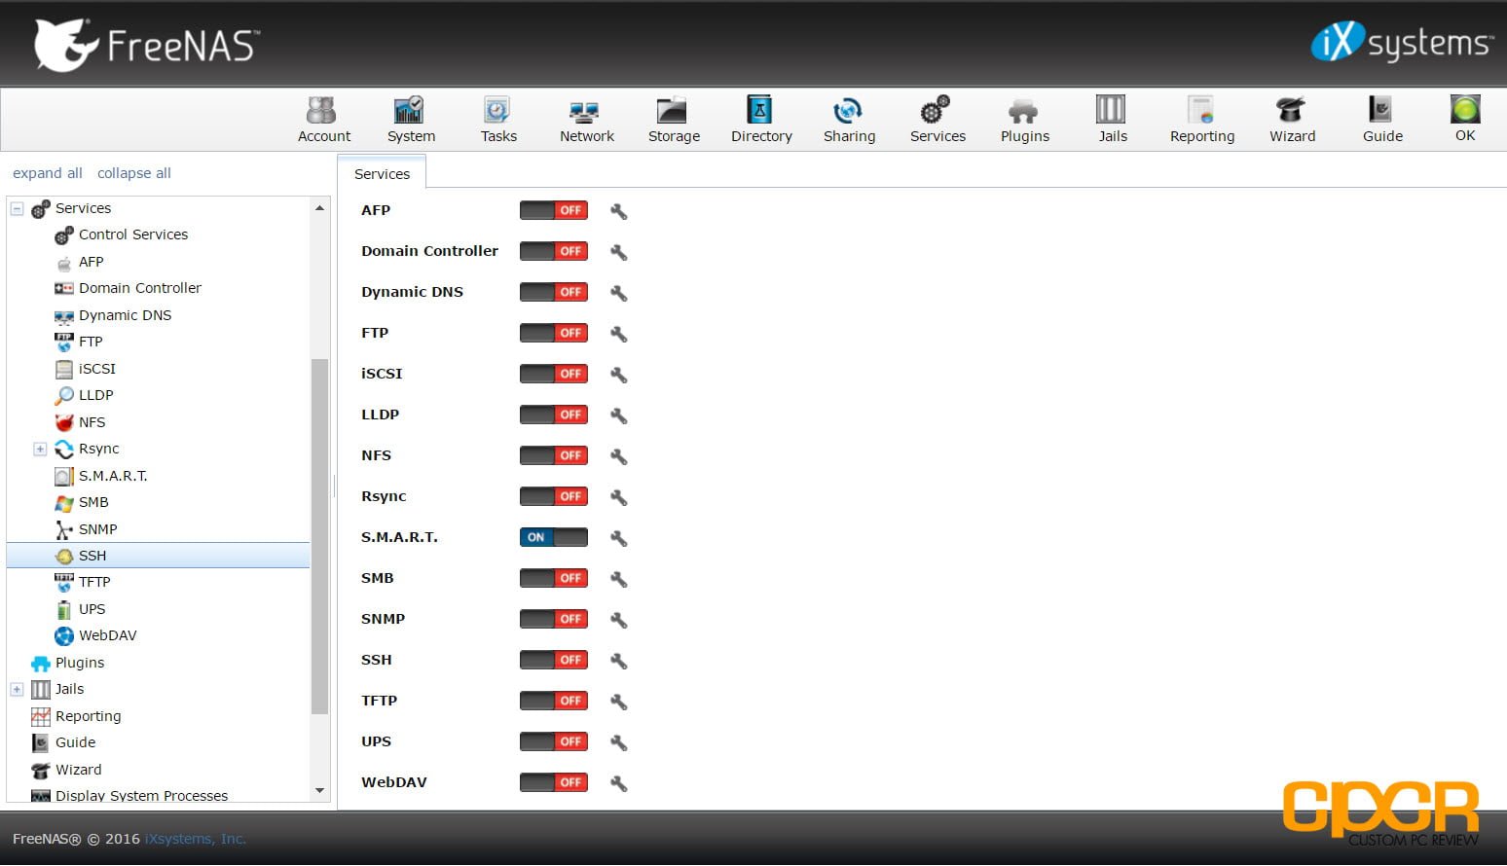Enable the Domain Controller service toggle
Image resolution: width=1507 pixels, height=866 pixels.
coord(554,251)
